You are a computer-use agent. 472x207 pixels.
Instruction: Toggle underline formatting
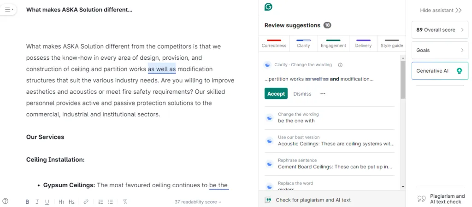47,202
